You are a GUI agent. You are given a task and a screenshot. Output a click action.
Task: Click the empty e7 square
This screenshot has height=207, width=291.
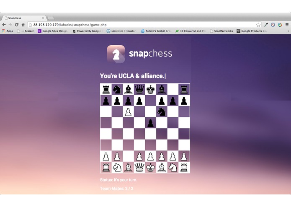click(150, 101)
